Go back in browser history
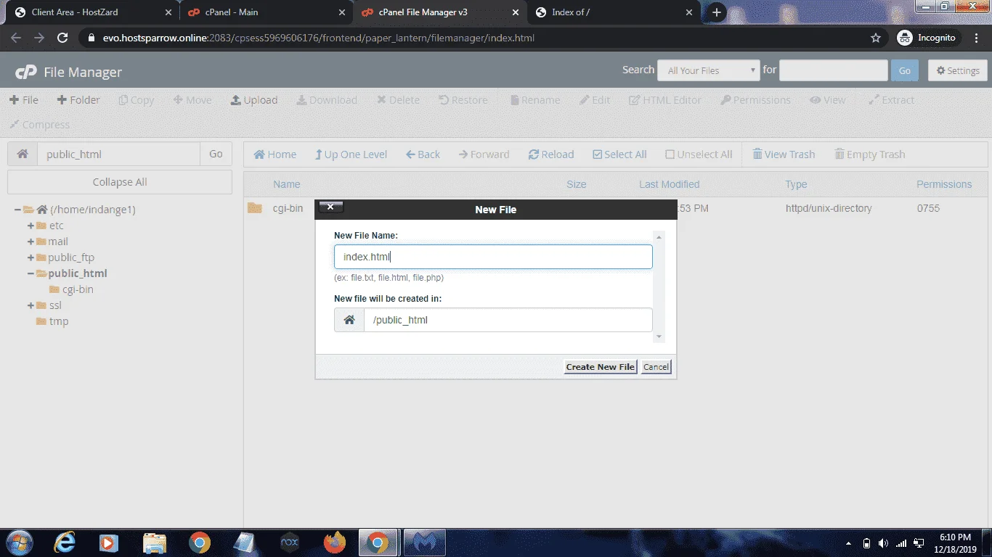992x557 pixels. pyautogui.click(x=16, y=38)
